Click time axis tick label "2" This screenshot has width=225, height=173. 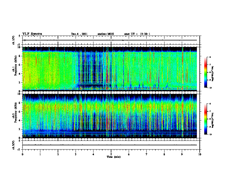point(58,154)
